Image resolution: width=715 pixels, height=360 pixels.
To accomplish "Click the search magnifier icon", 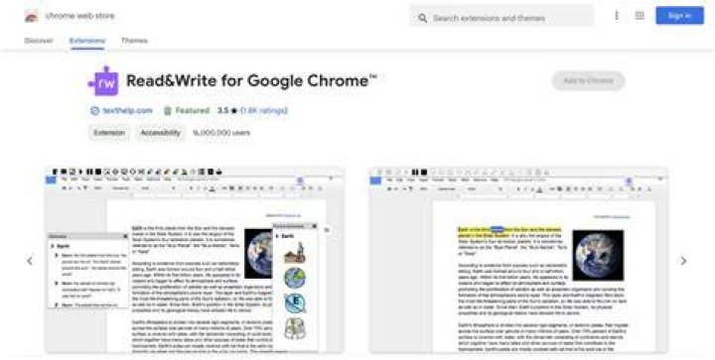I will coord(423,18).
